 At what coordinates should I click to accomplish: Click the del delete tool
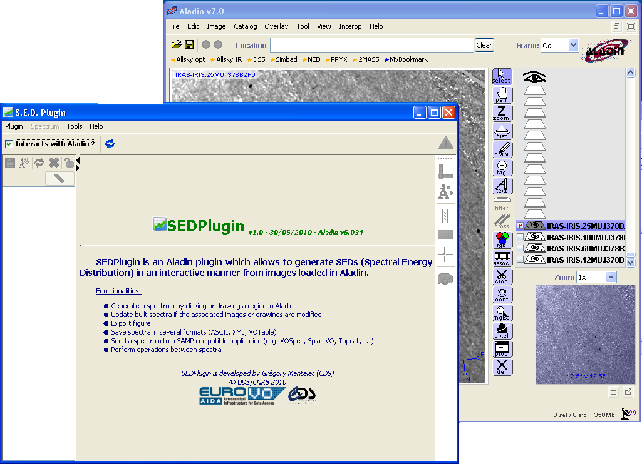click(x=502, y=367)
